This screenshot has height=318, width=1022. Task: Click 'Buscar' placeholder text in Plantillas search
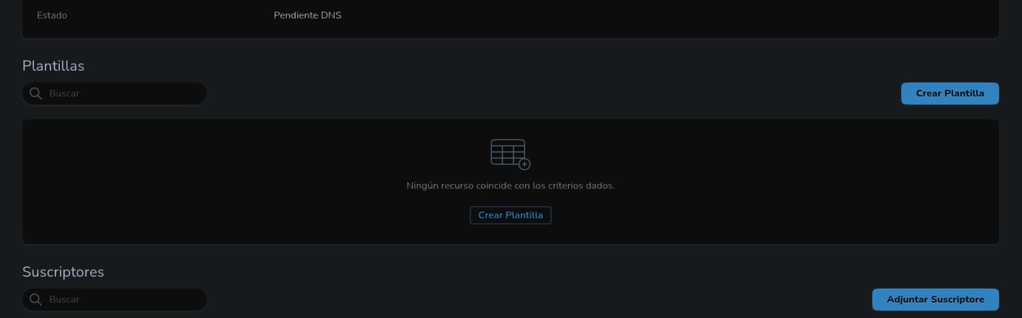pyautogui.click(x=64, y=93)
